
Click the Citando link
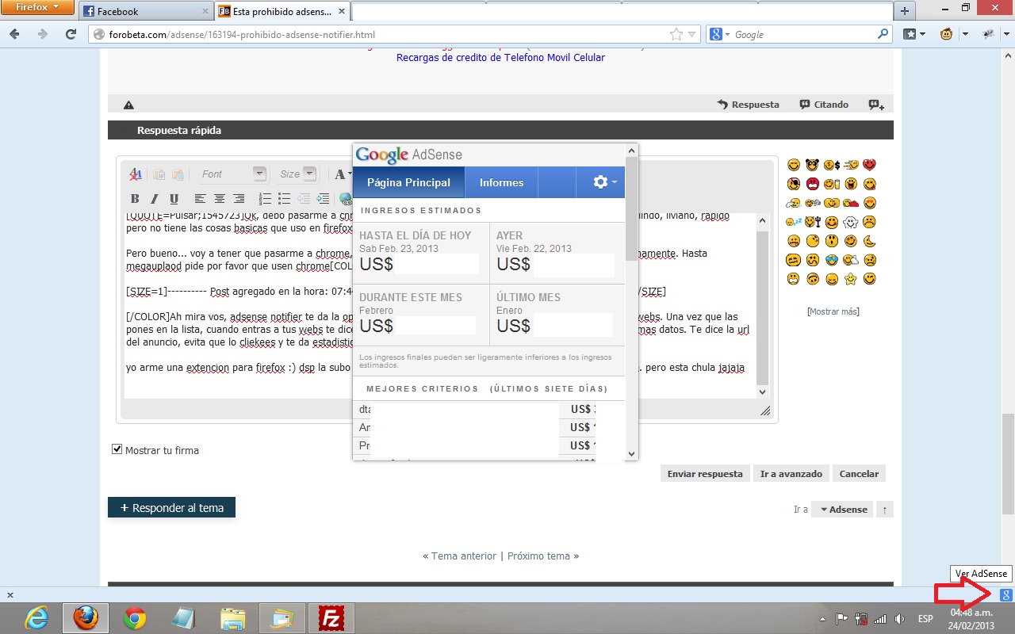pyautogui.click(x=824, y=105)
